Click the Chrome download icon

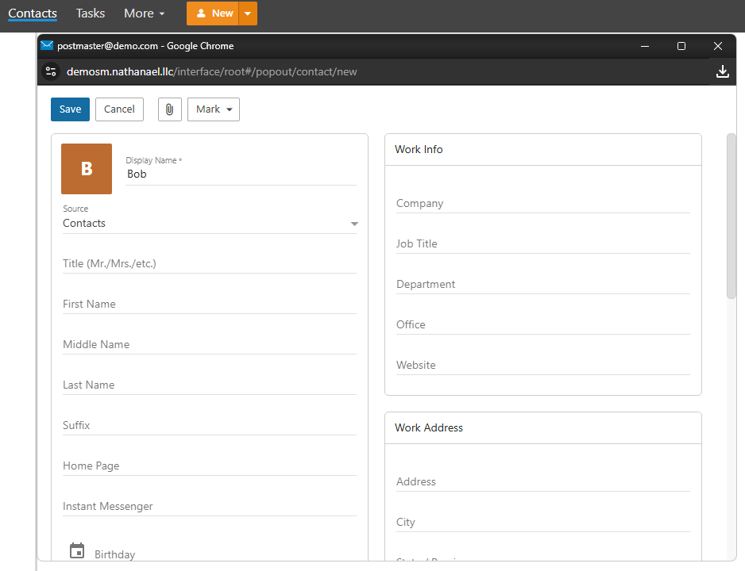click(722, 71)
